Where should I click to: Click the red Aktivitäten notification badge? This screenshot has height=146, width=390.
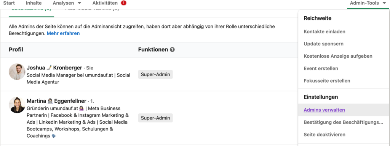click(x=124, y=3)
